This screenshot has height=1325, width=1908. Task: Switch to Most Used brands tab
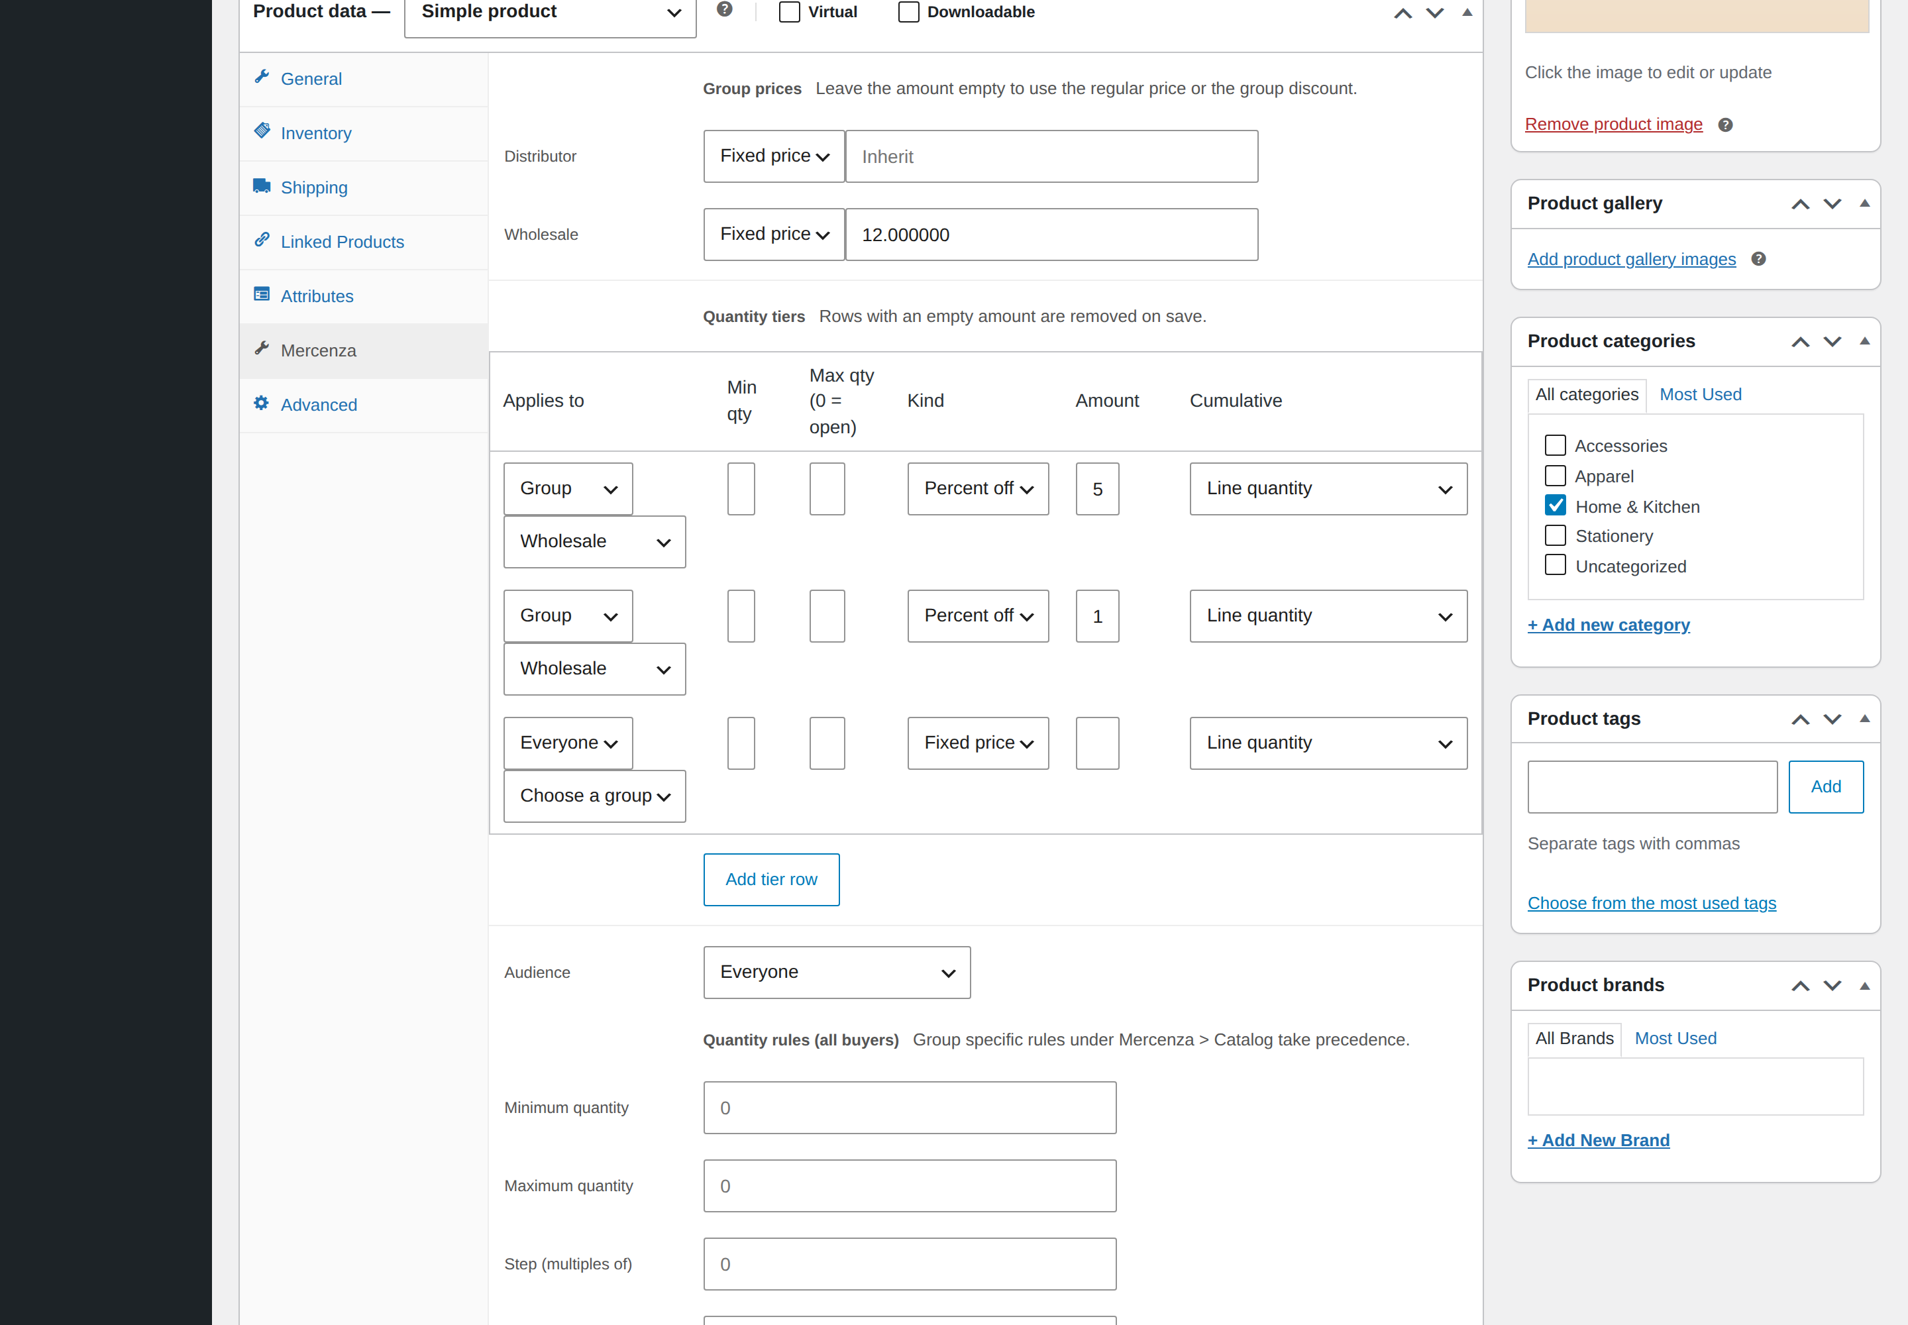tap(1675, 1039)
